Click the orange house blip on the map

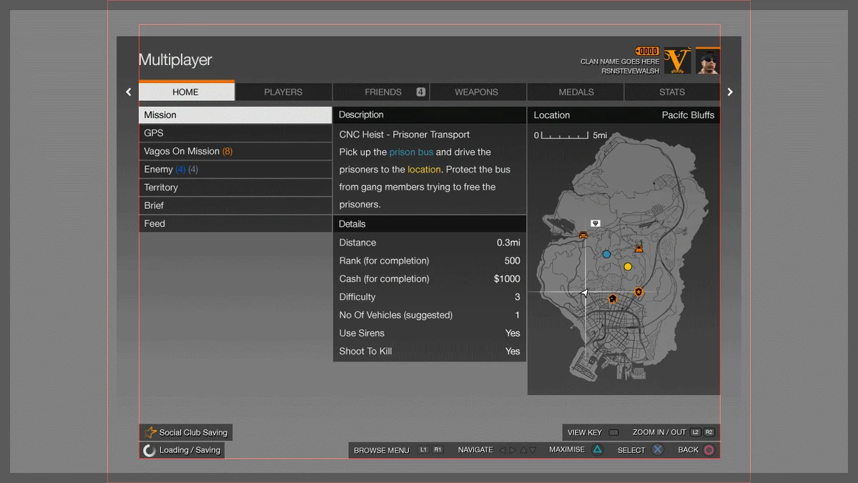point(612,299)
